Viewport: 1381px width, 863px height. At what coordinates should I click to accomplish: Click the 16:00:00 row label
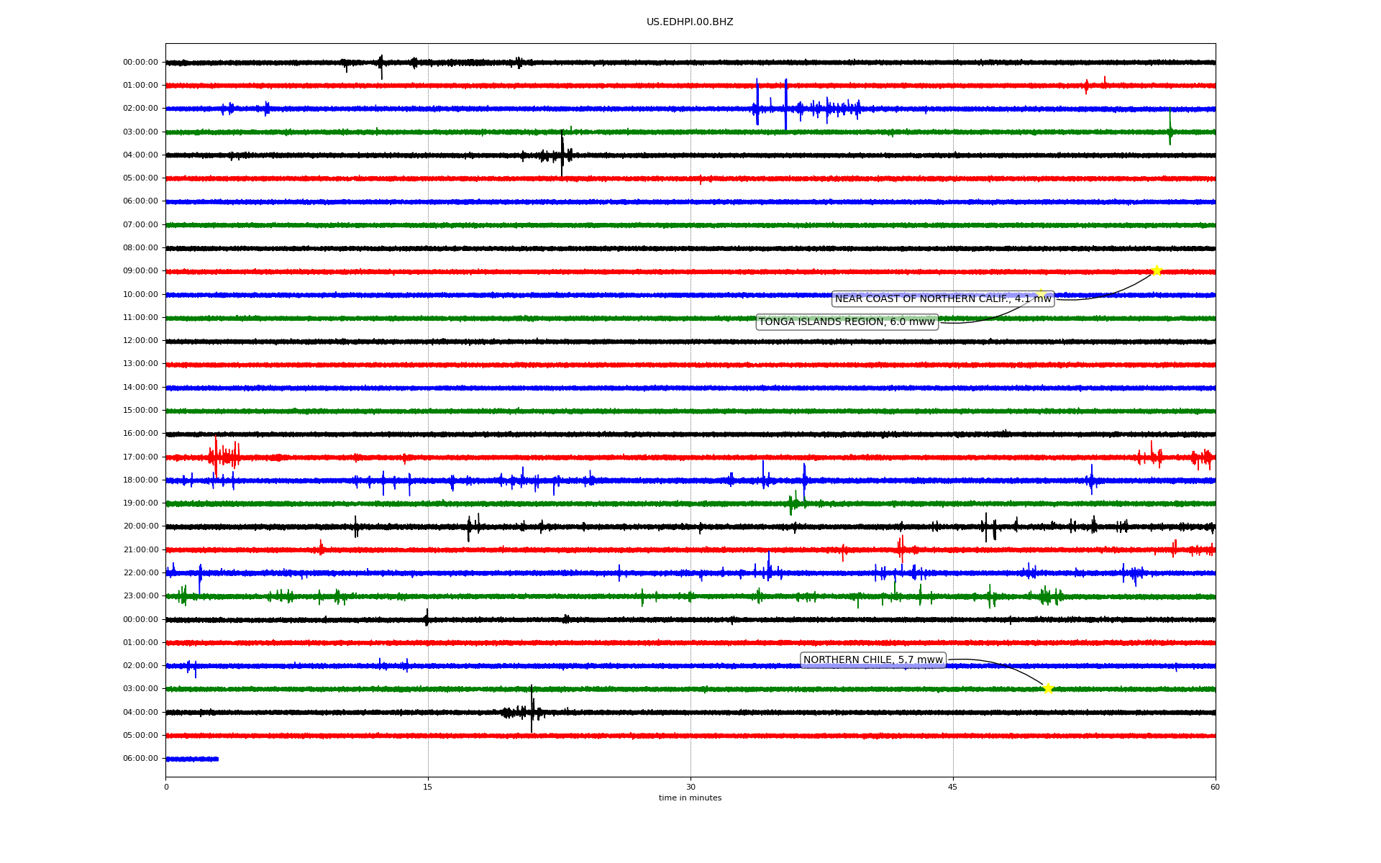point(140,434)
